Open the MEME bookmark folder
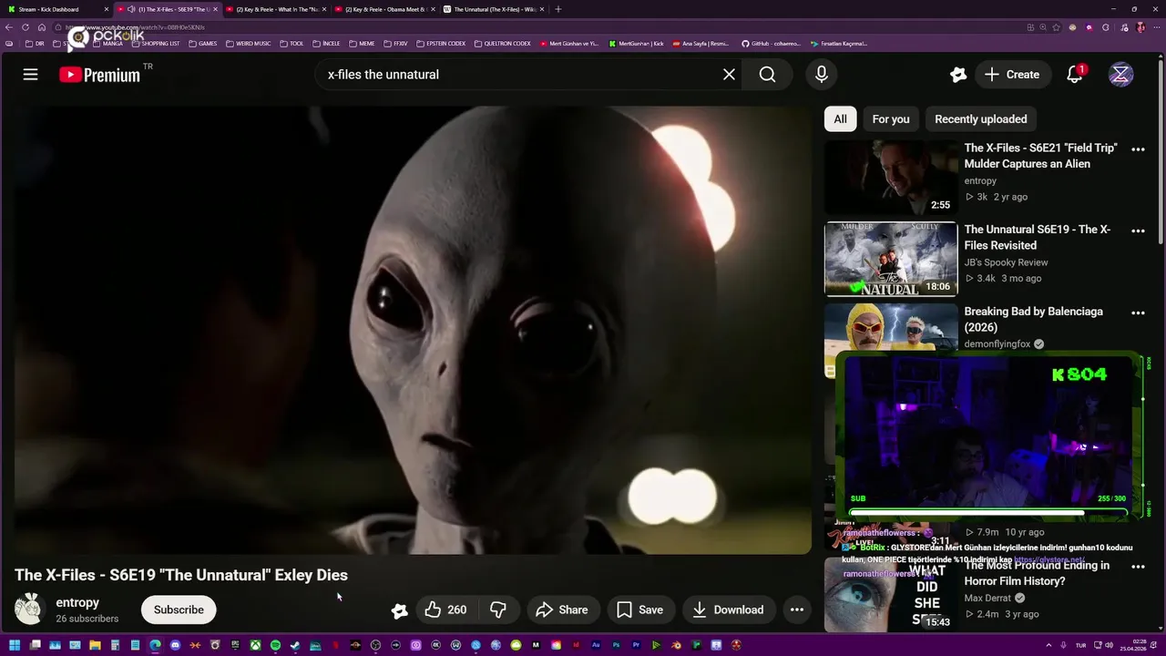1166x656 pixels. tap(362, 44)
